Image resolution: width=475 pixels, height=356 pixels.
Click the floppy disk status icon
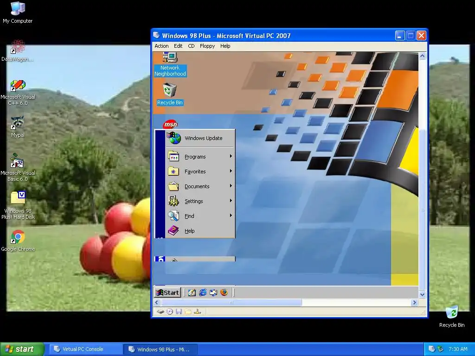[179, 311]
